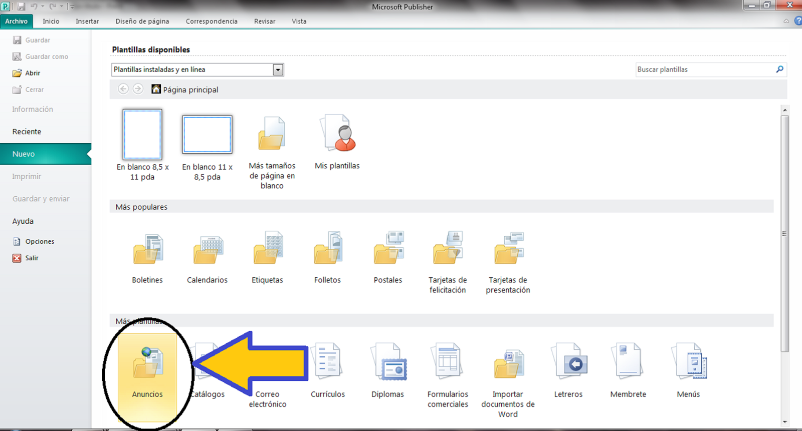
Task: Open the Etiquetas template folder
Action: 267,258
